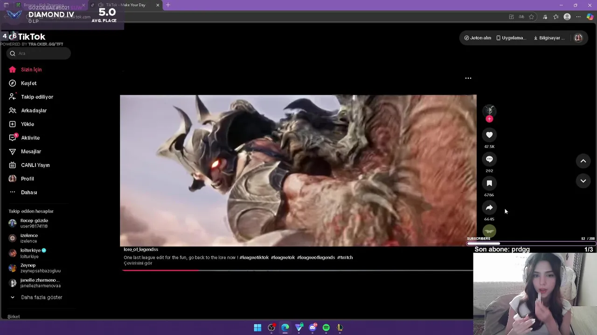Pause the playing video by clicking it

point(298,171)
